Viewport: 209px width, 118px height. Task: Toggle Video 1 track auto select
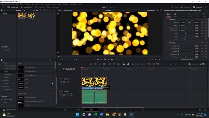click(64, 82)
